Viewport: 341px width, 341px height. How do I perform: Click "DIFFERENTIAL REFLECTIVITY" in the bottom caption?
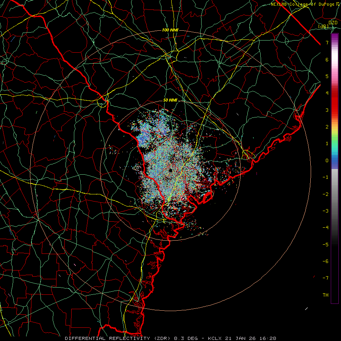point(107,338)
